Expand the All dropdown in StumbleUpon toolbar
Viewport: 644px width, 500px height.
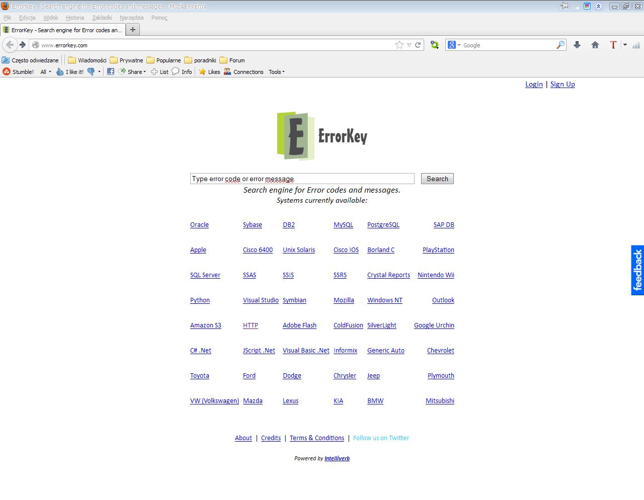click(x=46, y=72)
